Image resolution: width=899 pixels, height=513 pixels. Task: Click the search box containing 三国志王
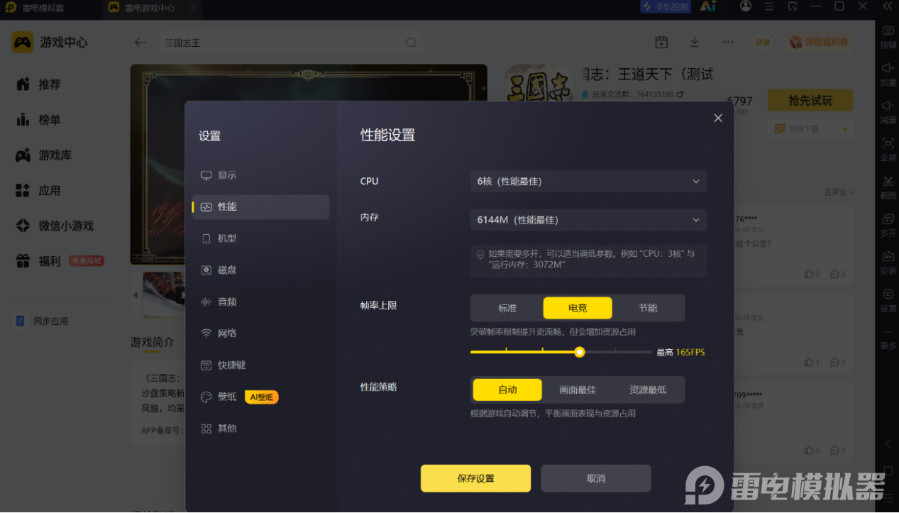click(290, 43)
